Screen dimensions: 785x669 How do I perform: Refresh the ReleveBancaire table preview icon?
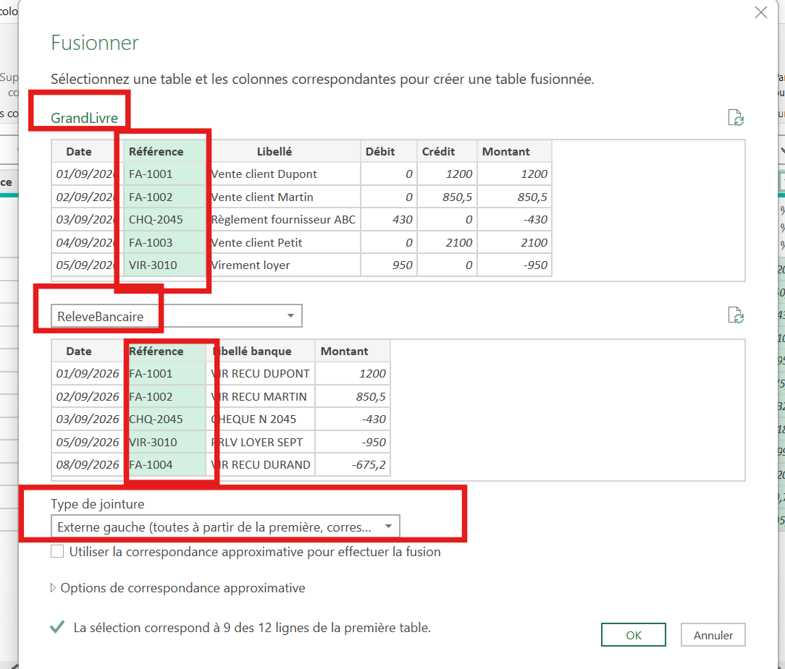pos(736,315)
